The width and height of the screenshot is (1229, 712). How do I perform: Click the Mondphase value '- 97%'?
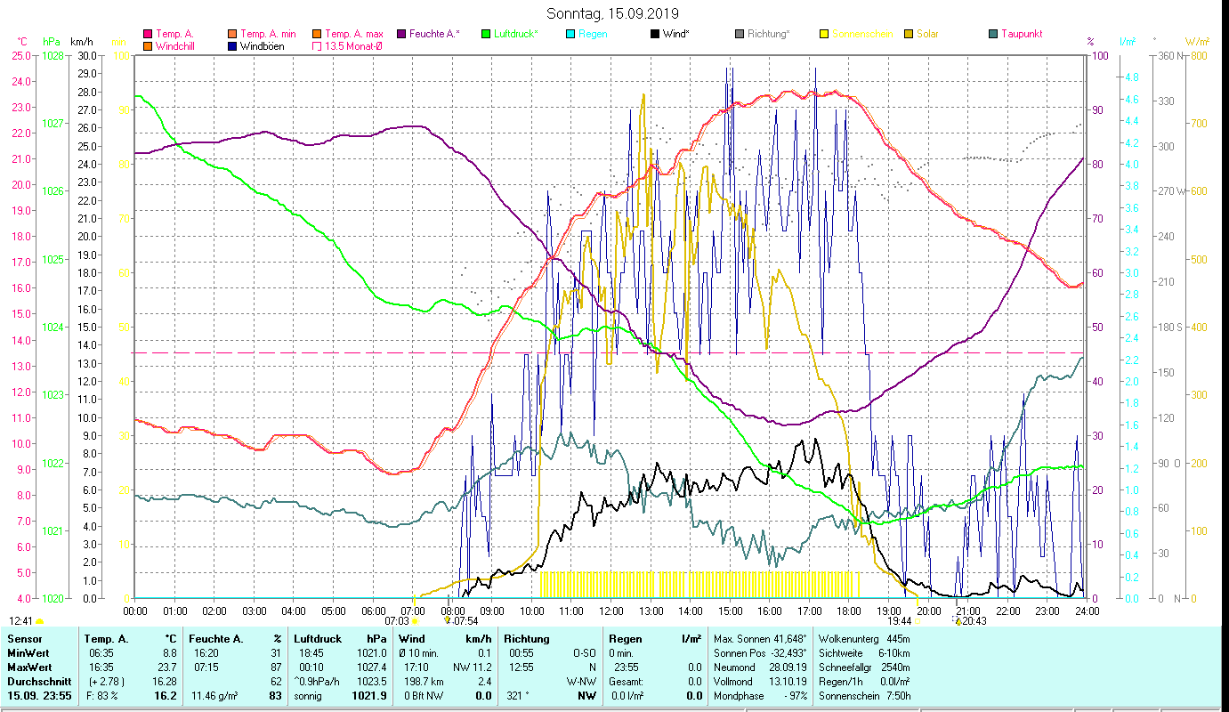pyautogui.click(x=794, y=695)
